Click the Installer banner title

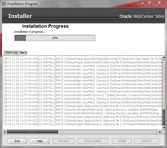[20, 16]
